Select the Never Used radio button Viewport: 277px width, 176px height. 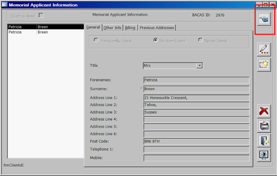200,40
